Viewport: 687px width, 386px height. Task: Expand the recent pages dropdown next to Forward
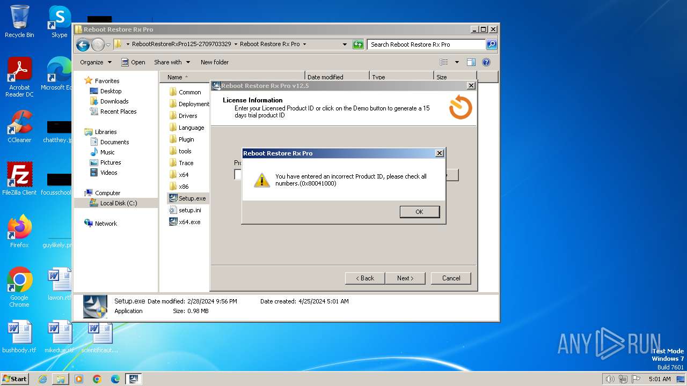pyautogui.click(x=108, y=44)
